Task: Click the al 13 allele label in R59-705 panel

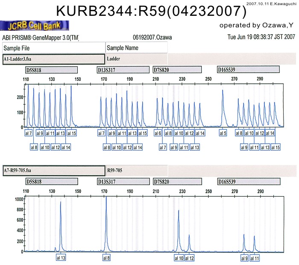Action: [61, 258]
